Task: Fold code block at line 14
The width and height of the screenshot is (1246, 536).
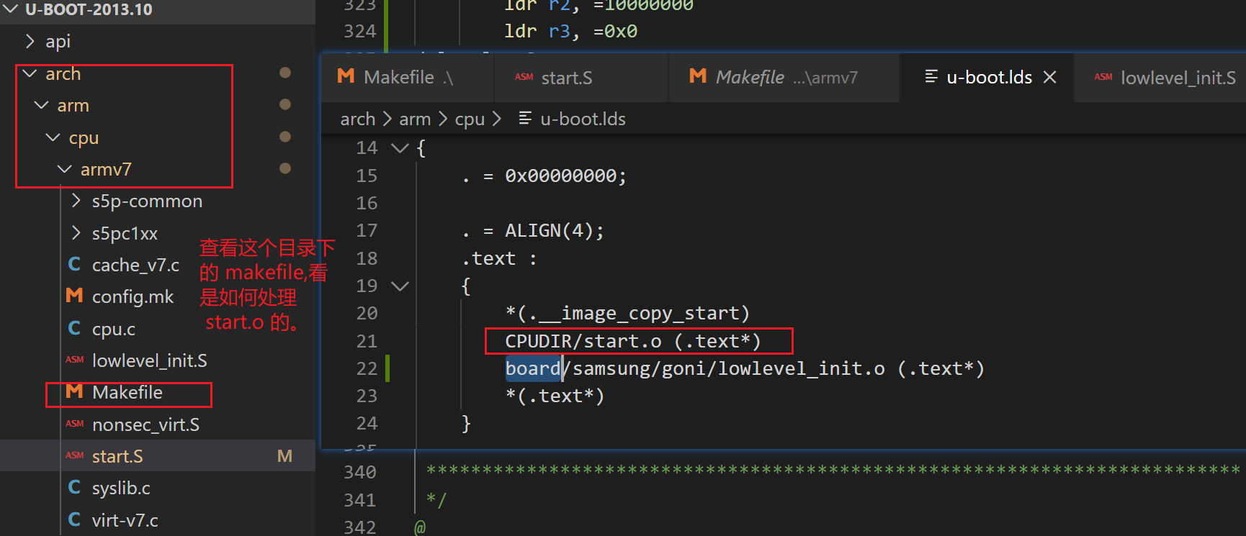Action: click(400, 147)
